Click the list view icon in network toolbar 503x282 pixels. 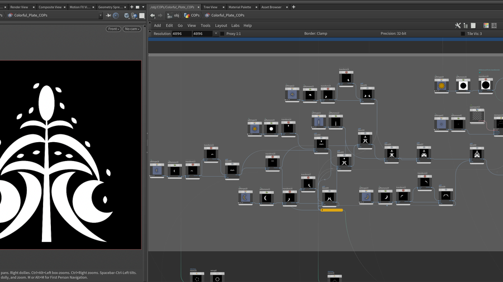(473, 25)
